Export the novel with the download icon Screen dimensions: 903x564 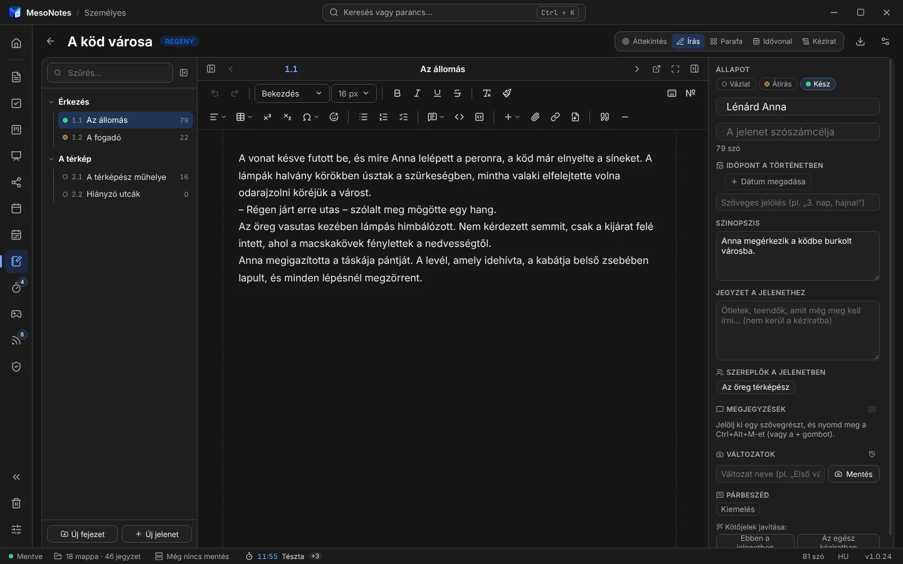tap(861, 41)
